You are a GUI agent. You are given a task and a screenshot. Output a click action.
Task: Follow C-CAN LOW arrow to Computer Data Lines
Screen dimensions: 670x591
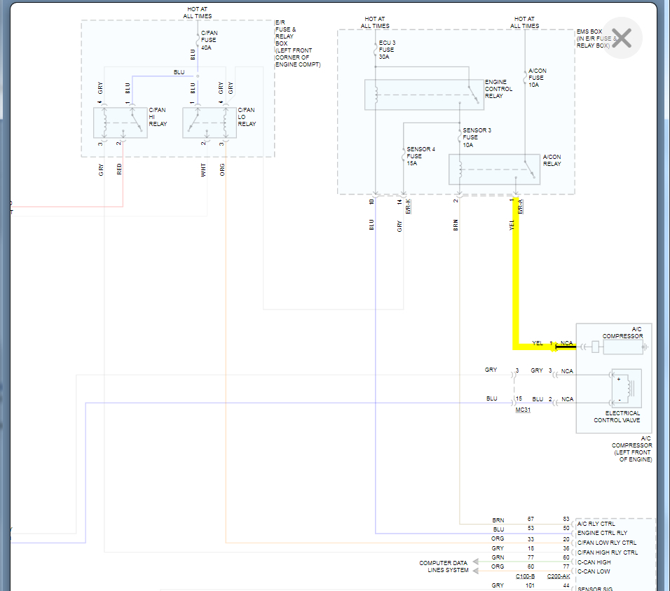[476, 571]
